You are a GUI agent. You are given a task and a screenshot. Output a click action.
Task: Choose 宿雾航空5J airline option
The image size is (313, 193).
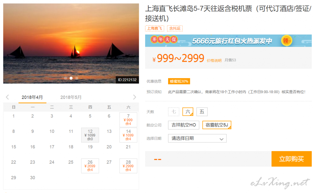pyautogui.click(x=217, y=125)
